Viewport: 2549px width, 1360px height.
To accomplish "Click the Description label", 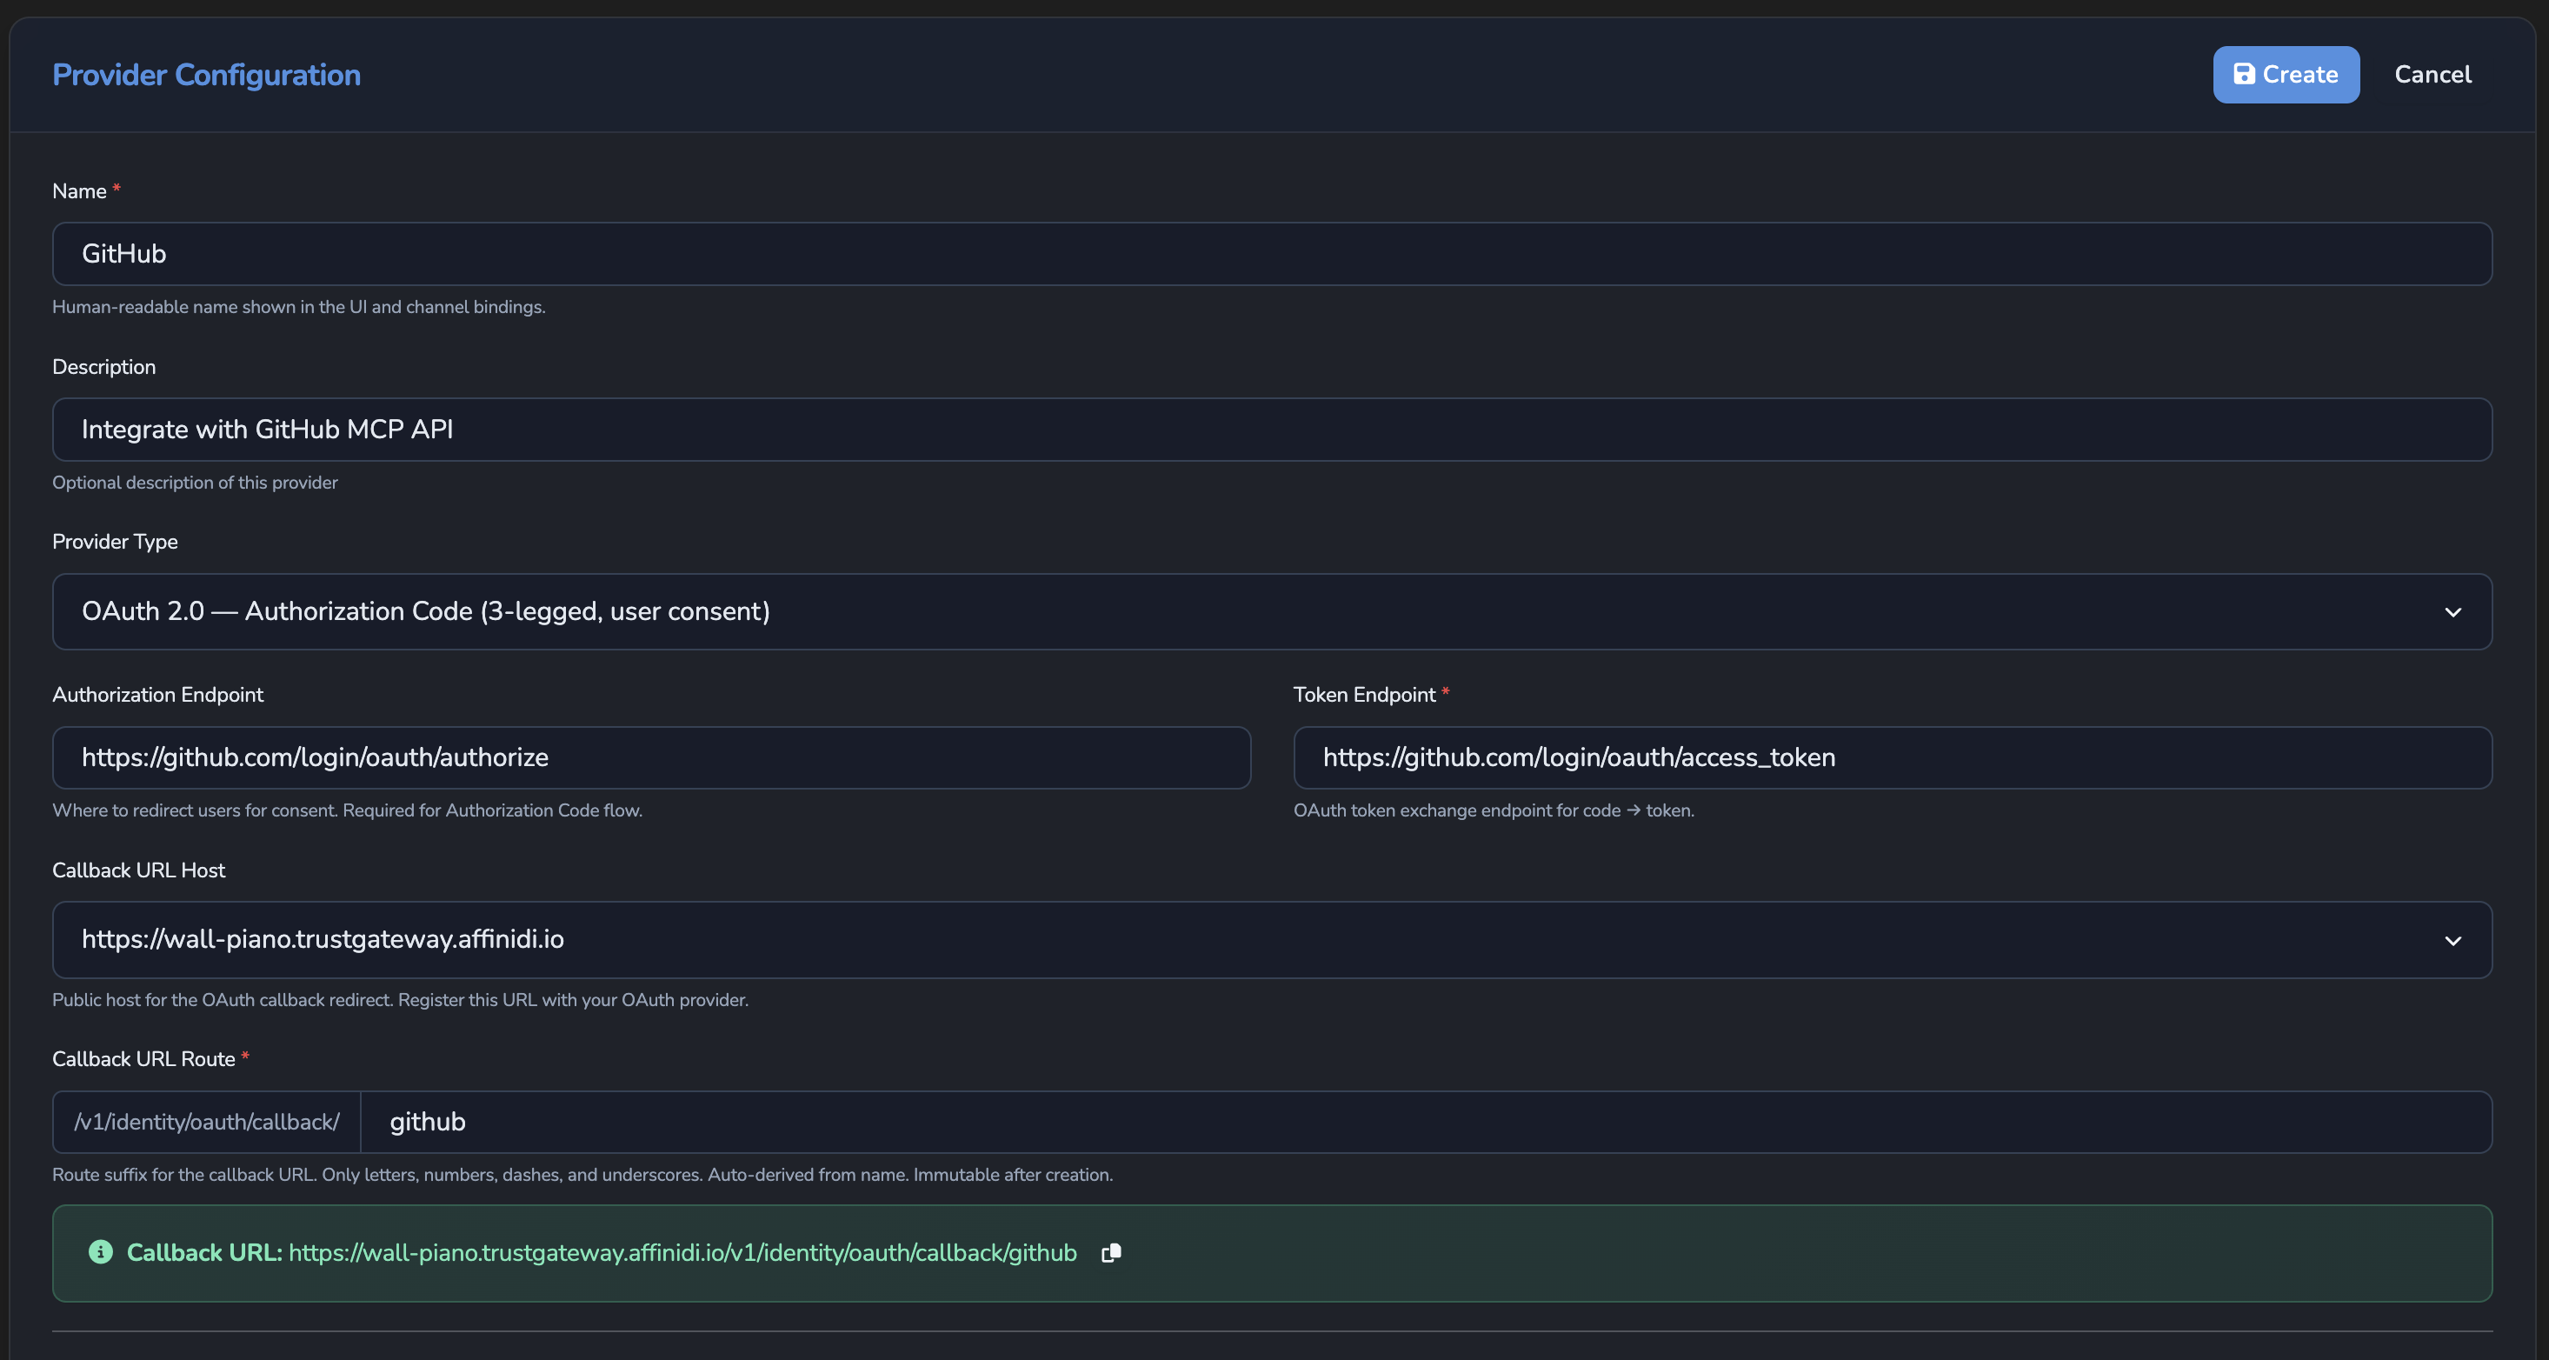I will (104, 366).
